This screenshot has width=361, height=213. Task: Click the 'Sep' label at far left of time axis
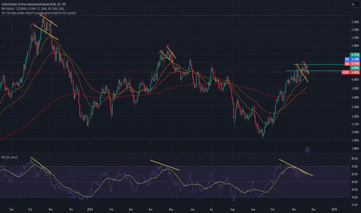point(11,209)
